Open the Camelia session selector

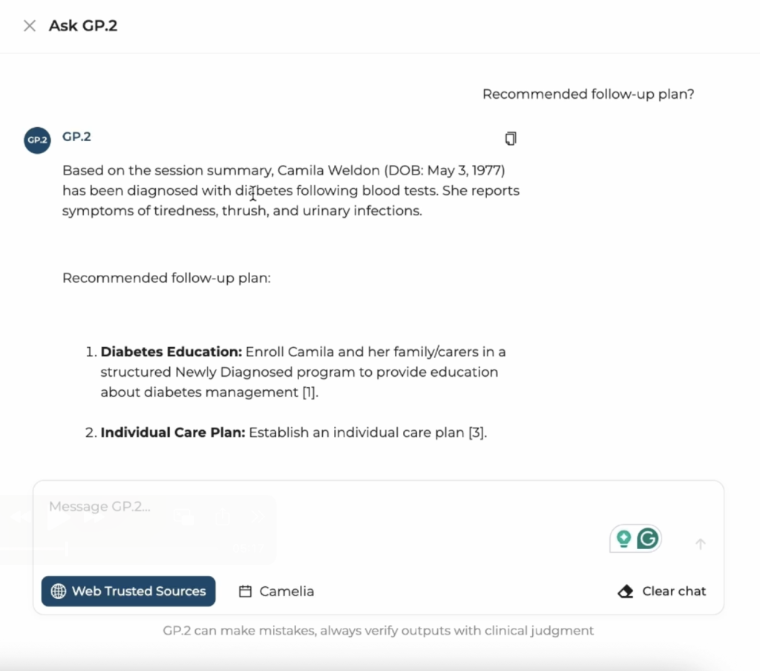point(276,591)
